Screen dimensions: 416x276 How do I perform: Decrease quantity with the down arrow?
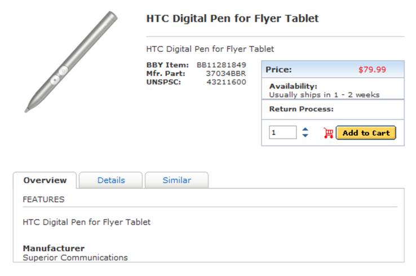click(x=305, y=136)
